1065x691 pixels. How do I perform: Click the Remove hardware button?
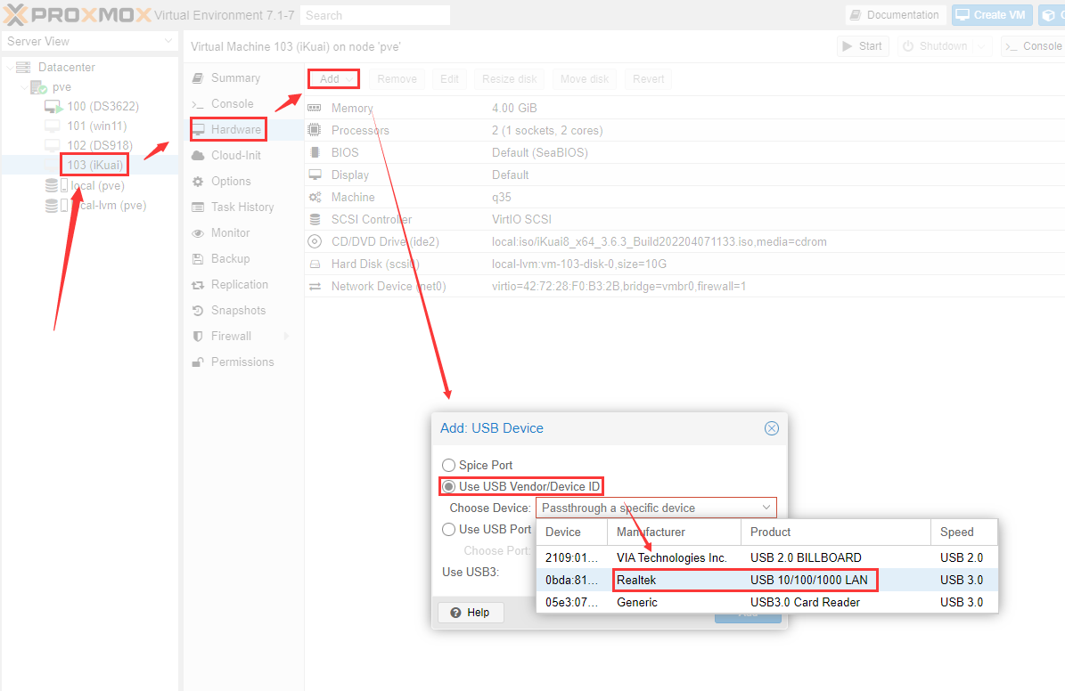coord(397,78)
